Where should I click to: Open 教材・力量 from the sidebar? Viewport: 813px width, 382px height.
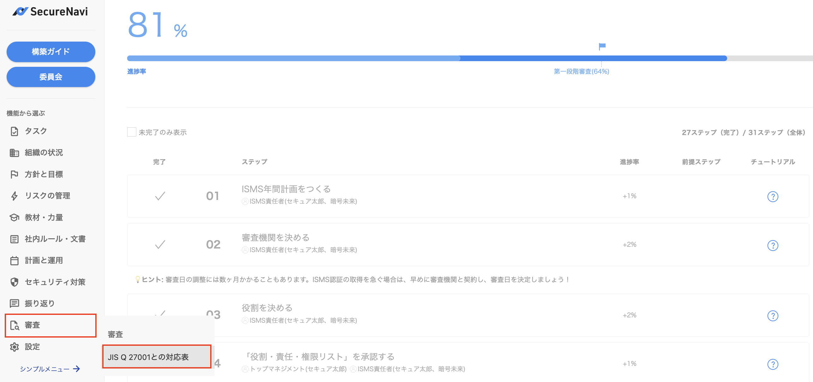pyautogui.click(x=15, y=217)
